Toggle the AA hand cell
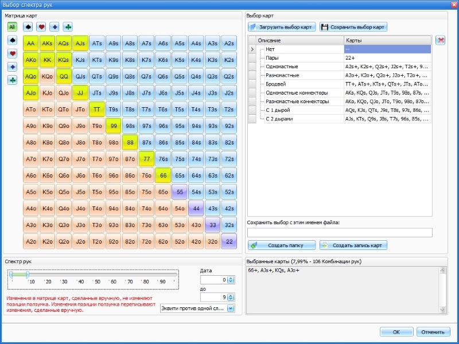The width and height of the screenshot is (459, 344). click(31, 44)
